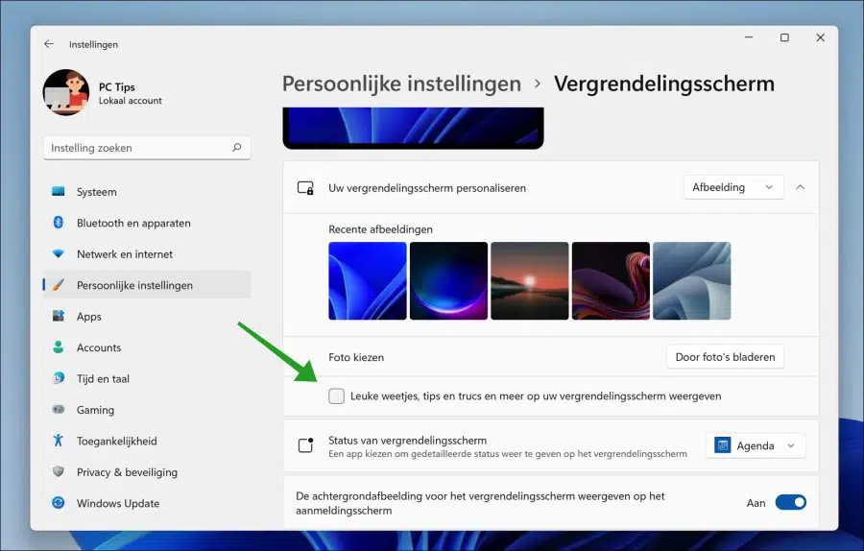Select Persoonlijke instellingen in sidebar
Screen dimensions: 864x551
click(x=147, y=285)
